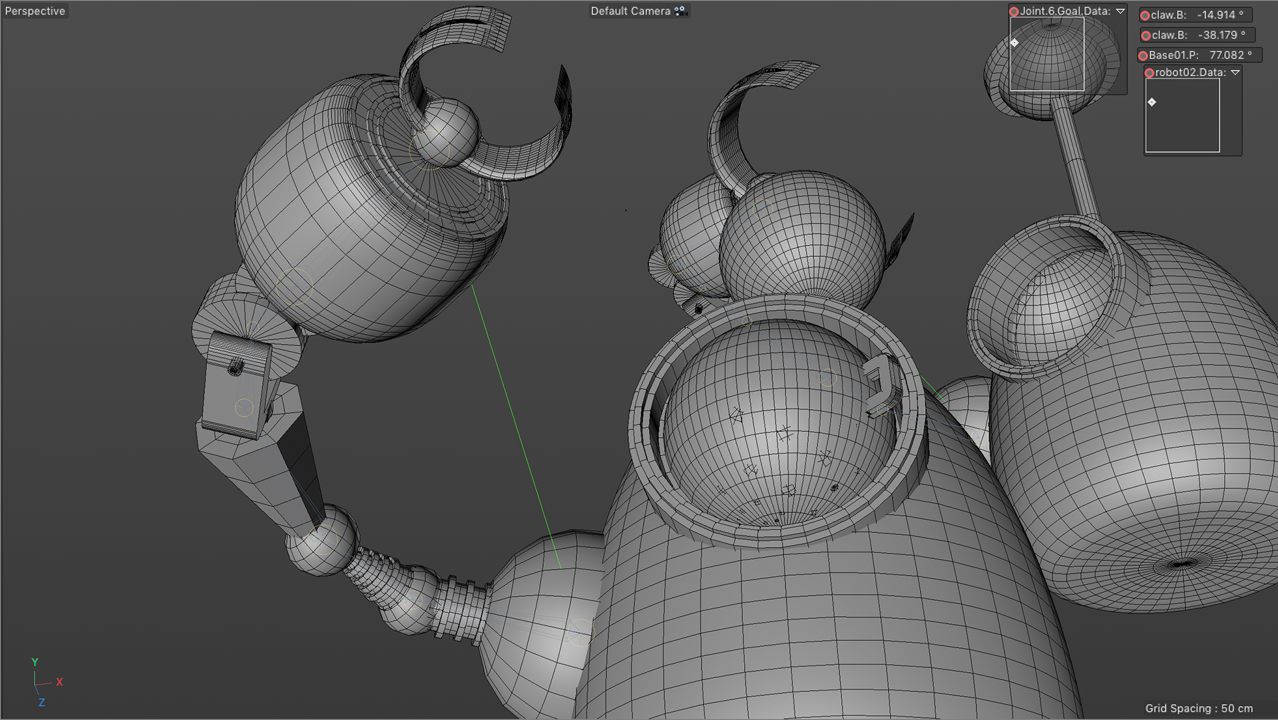Click the blue Z axis label
Viewport: 1278px width, 720px height.
(41, 703)
